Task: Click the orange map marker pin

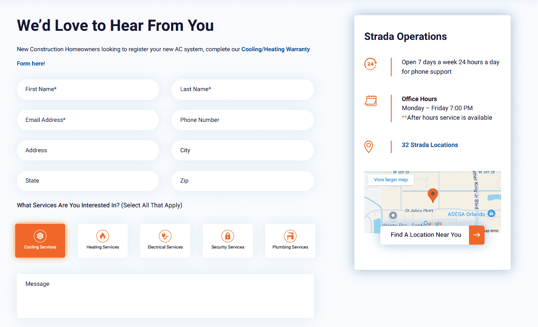Action: tap(432, 195)
